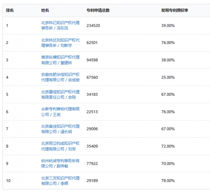The width and height of the screenshot is (210, 193).
Task: Click the 78.00% authorization rate cell
Action: coord(168,181)
